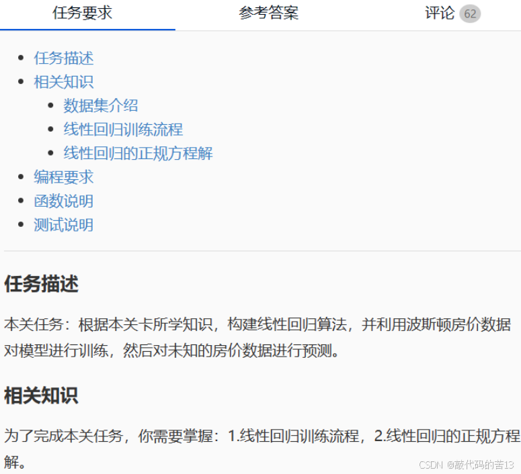Screen dimensions: 521x474
Task: Jump to 任务描述 link in contents
Action: click(63, 58)
